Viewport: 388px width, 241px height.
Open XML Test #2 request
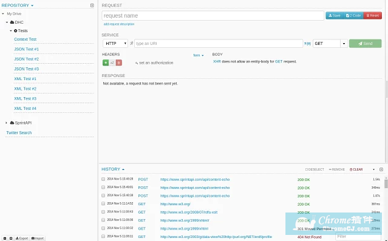click(x=26, y=89)
